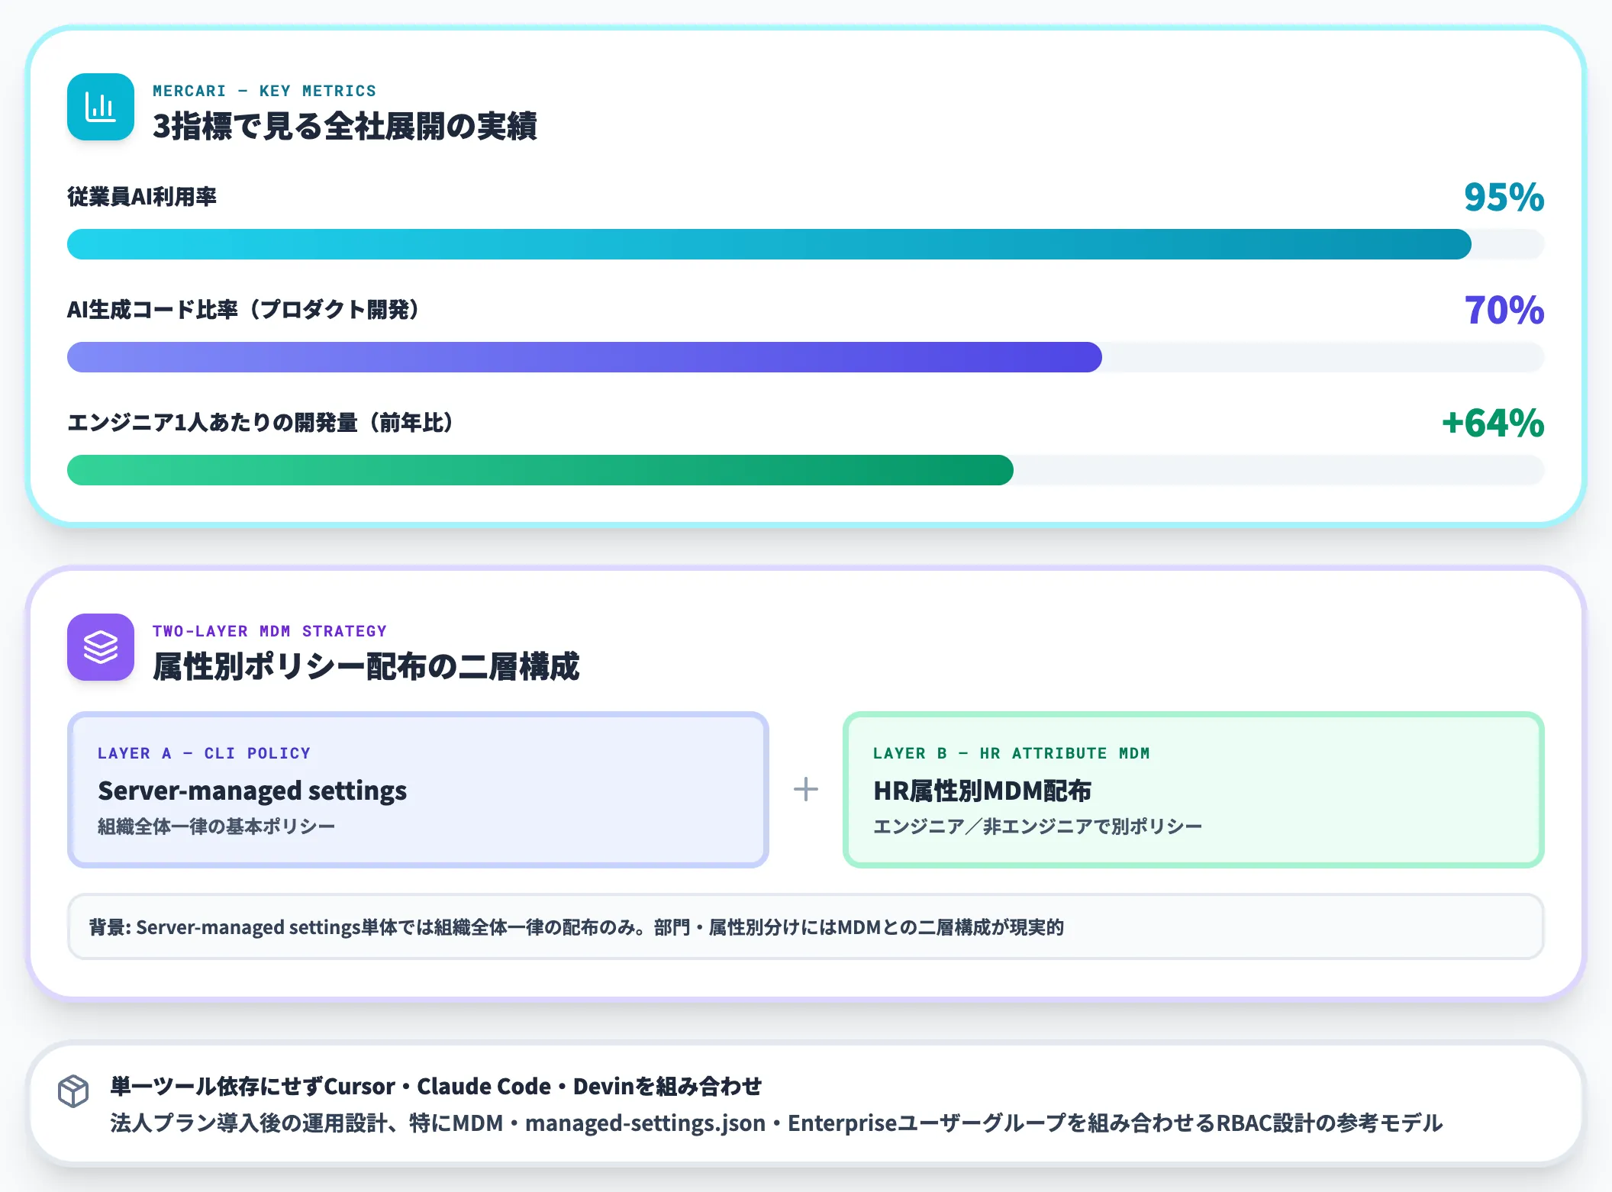
Task: Click the LAYER A – CLI POLICY label
Action: (204, 753)
